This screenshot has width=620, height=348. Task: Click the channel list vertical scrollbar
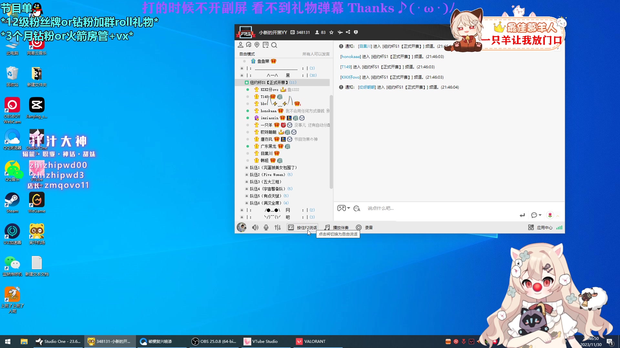click(x=331, y=142)
